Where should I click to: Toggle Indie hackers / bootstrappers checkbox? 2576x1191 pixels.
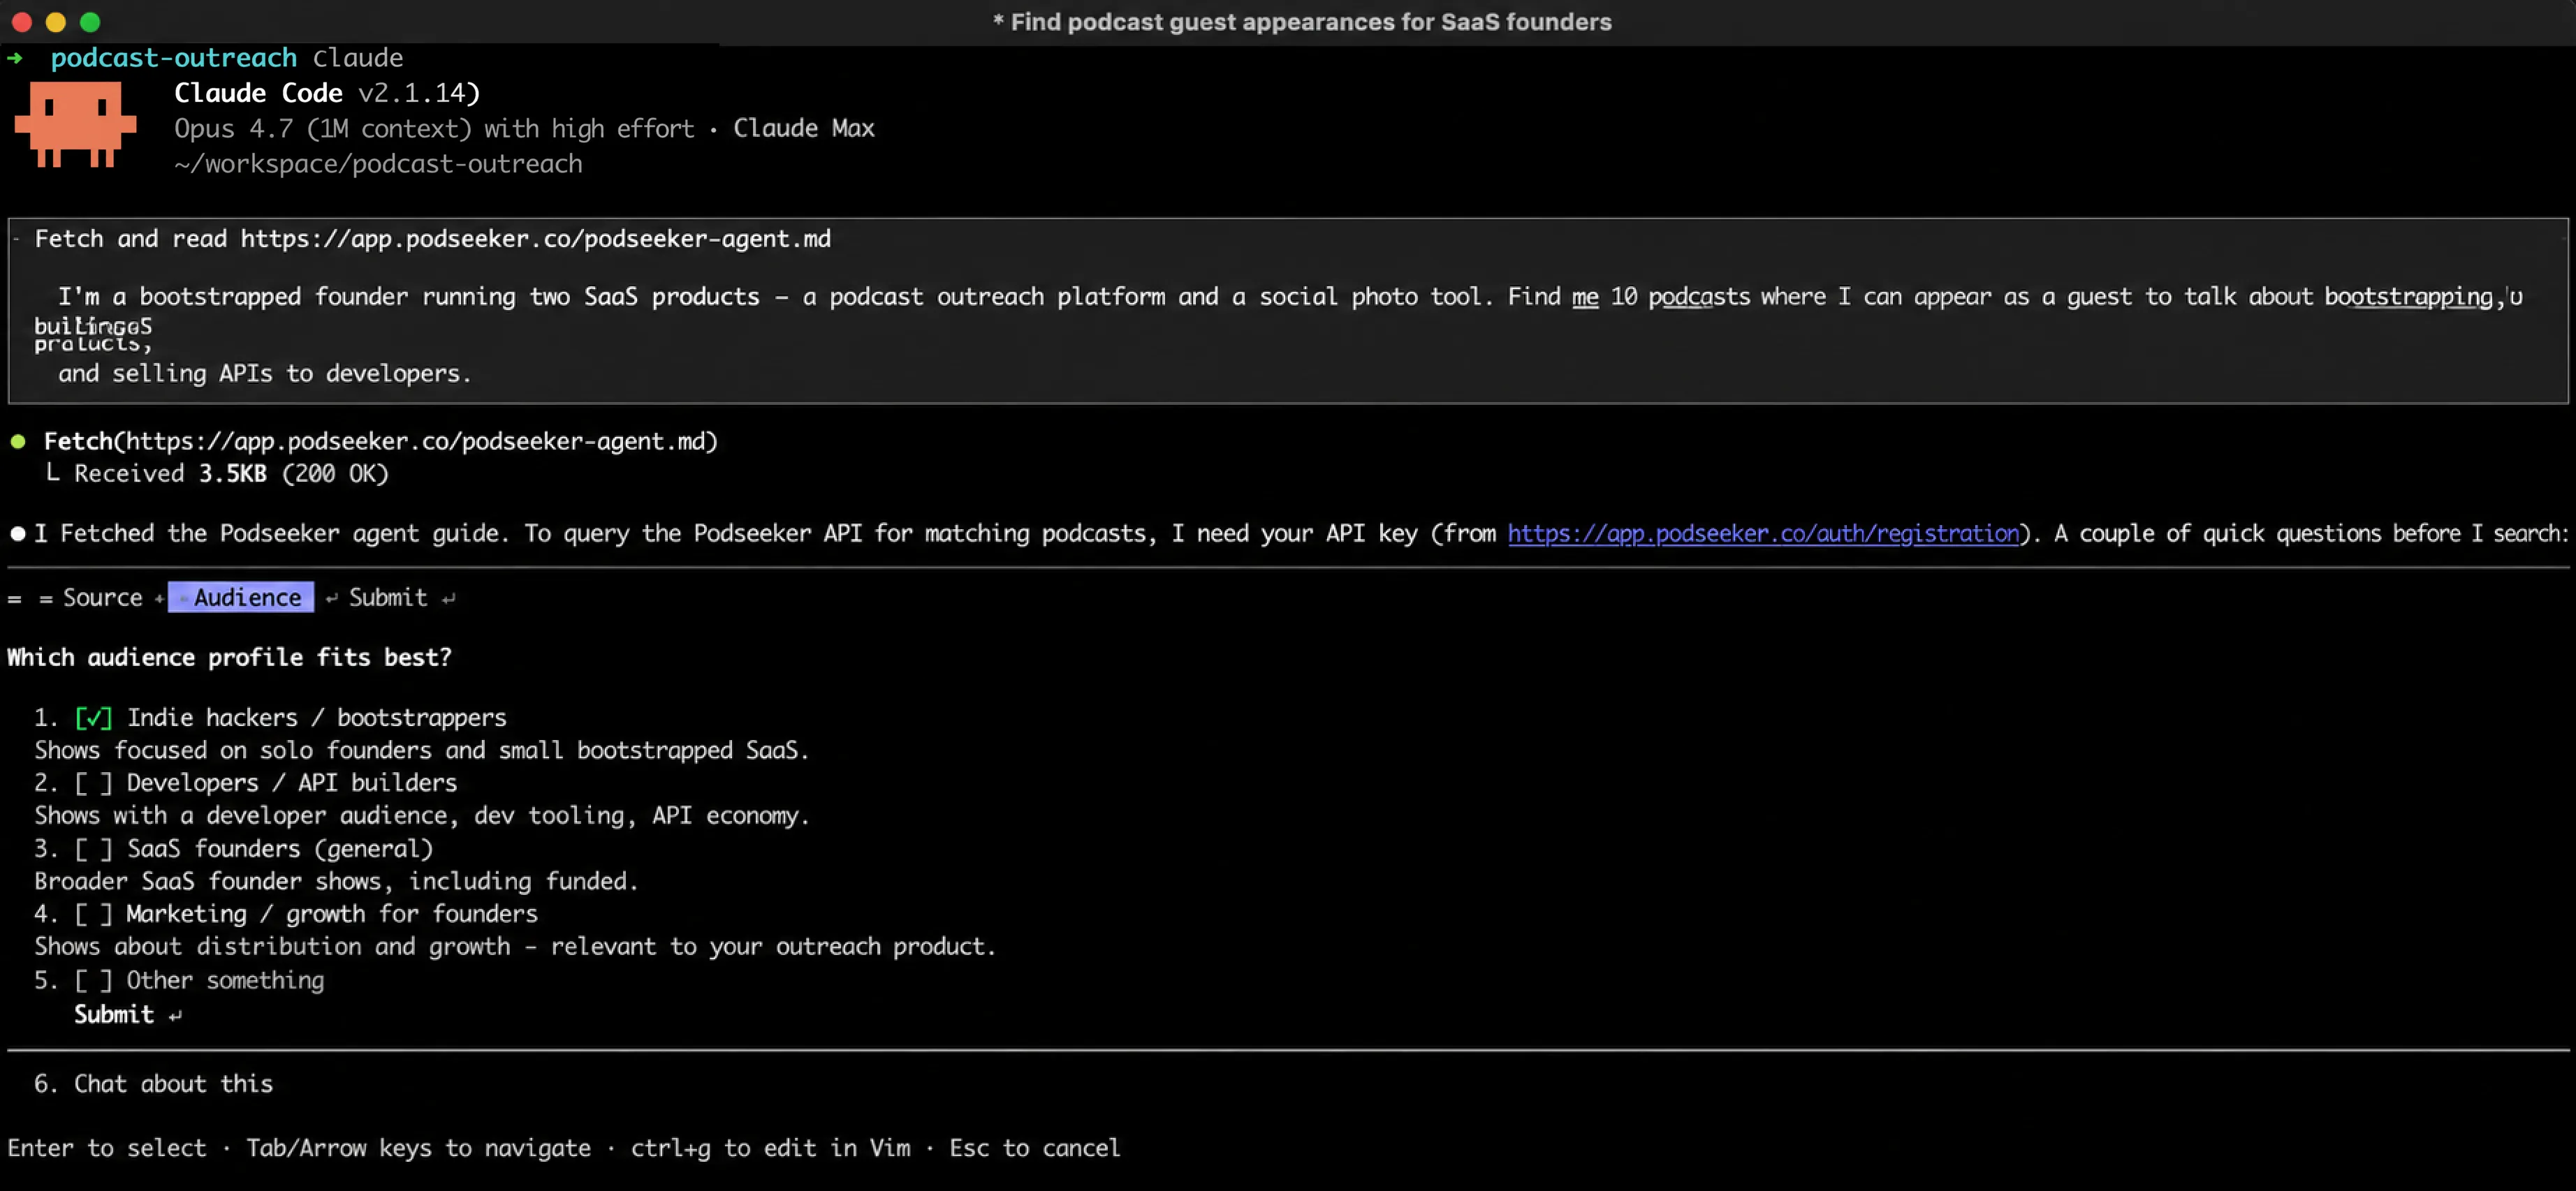pyautogui.click(x=93, y=718)
